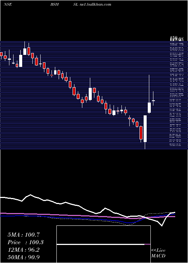Click the last doji candle on chart
Viewport: 188px width, 263px height.
[x=153, y=101]
